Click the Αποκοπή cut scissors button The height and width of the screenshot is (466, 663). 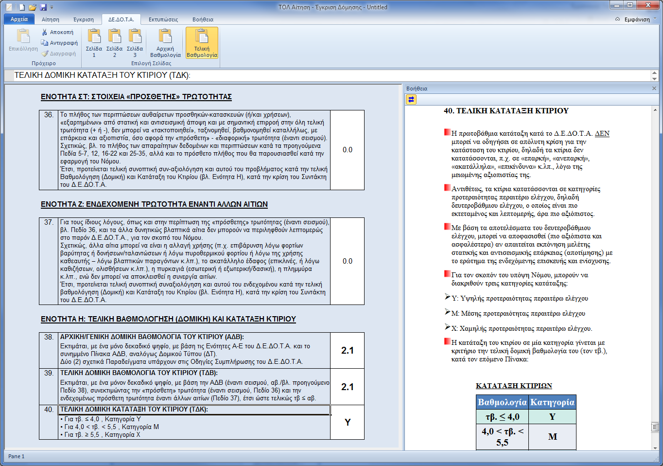point(58,32)
